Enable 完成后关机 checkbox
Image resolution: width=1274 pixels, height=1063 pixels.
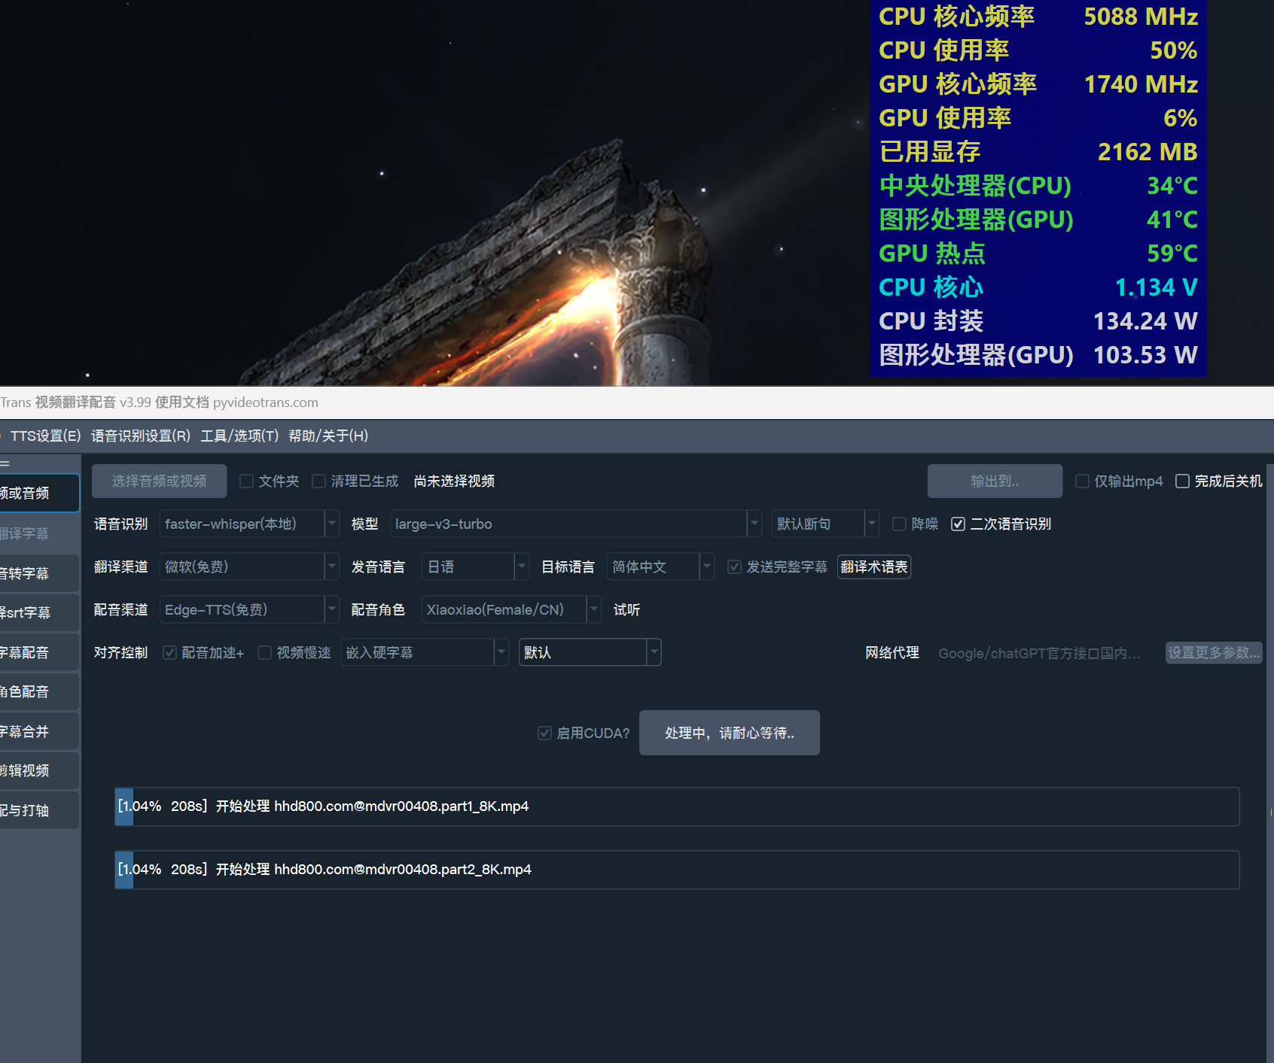[x=1183, y=481]
